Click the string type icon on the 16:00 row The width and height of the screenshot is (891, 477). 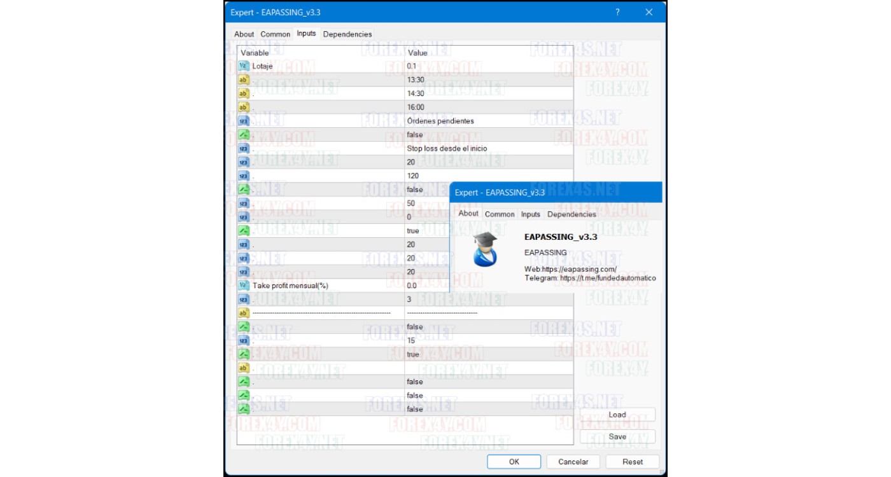pyautogui.click(x=243, y=107)
